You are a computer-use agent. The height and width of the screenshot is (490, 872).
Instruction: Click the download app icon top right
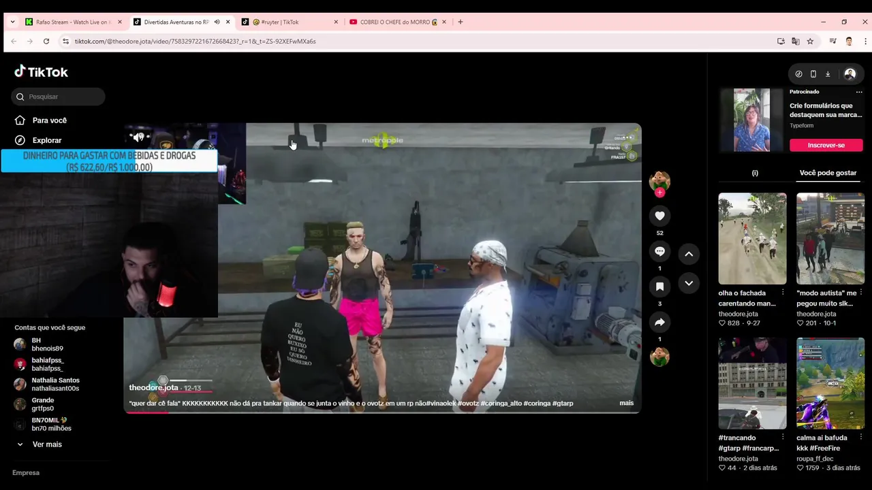828,74
